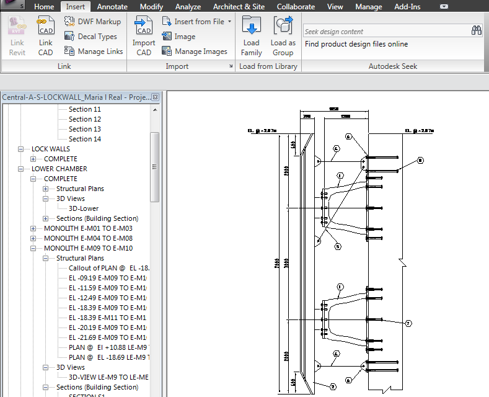This screenshot has height=397, width=489.
Task: Expand MONOLITH E-M01 TO E-M03 node
Action: tap(33, 228)
